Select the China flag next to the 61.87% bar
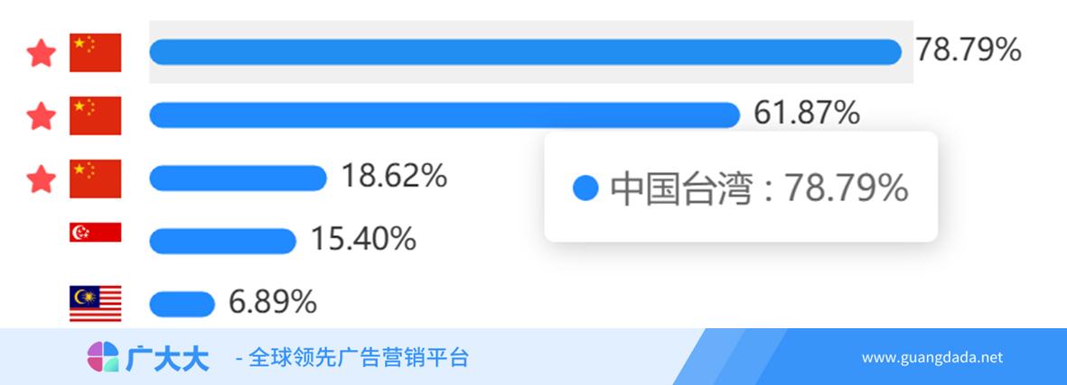 pyautogui.click(x=95, y=115)
